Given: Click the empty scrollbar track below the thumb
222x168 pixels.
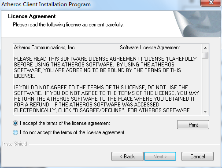Looking at the screenshot, I should pyautogui.click(x=205, y=83).
